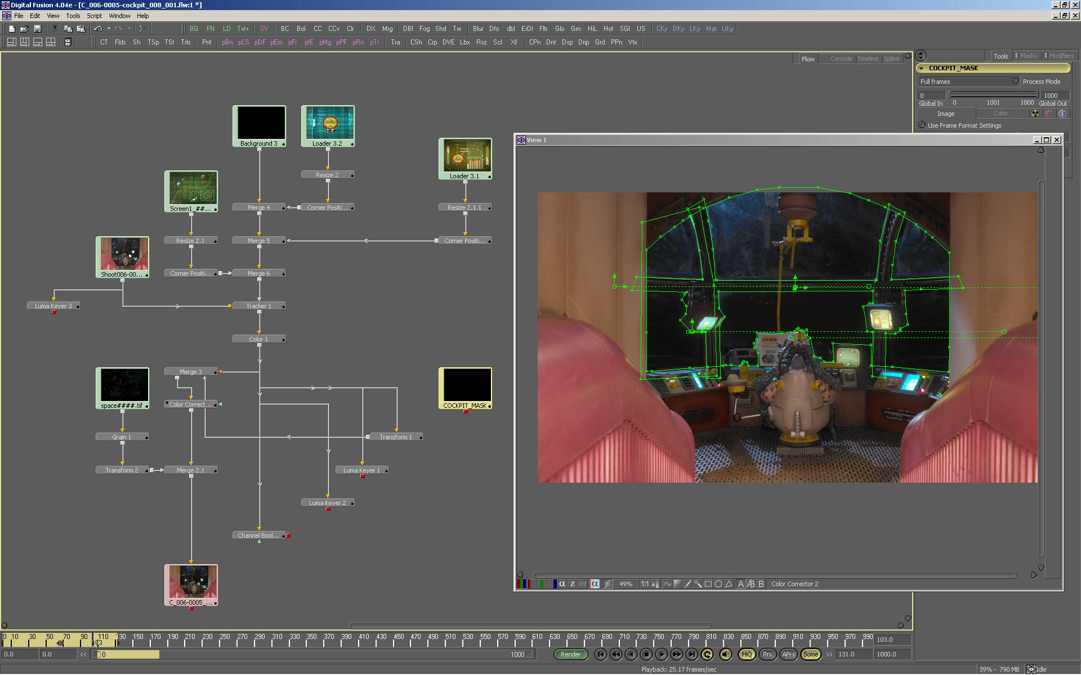Click the CKy chroma keyer button

pos(662,29)
